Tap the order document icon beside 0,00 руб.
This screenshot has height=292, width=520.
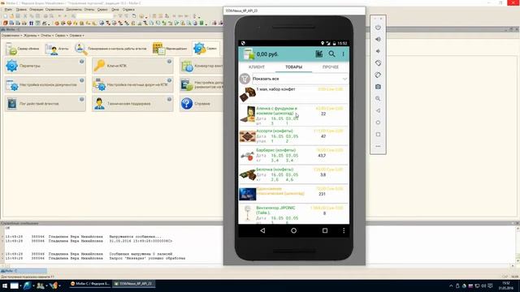(249, 54)
